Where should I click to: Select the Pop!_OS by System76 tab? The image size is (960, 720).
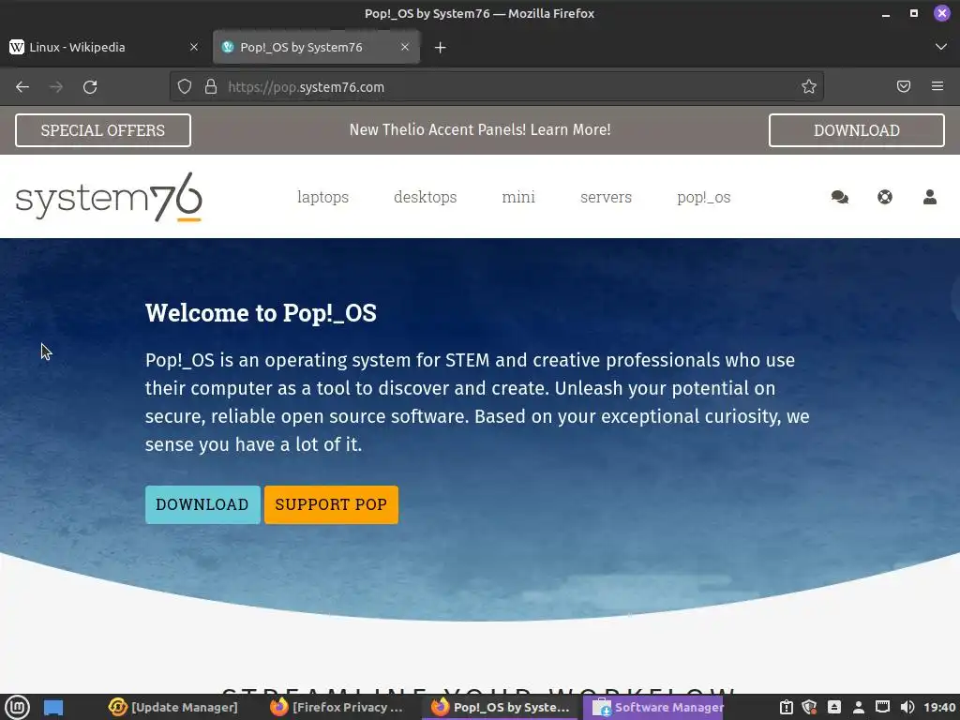316,47
